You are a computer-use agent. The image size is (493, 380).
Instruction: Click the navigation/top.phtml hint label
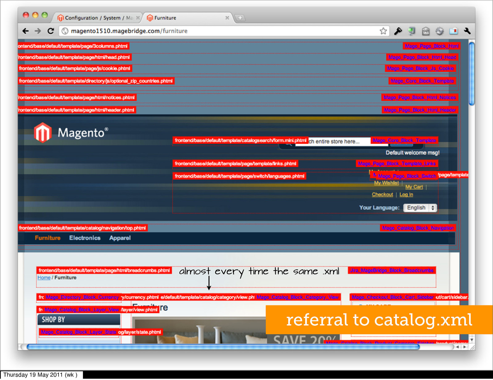83,228
